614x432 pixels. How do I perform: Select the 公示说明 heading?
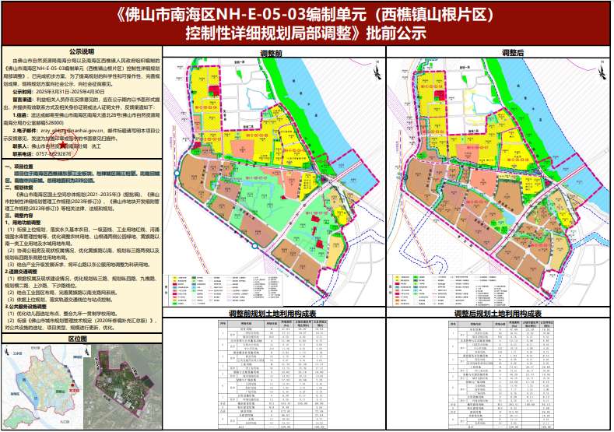tap(82, 51)
